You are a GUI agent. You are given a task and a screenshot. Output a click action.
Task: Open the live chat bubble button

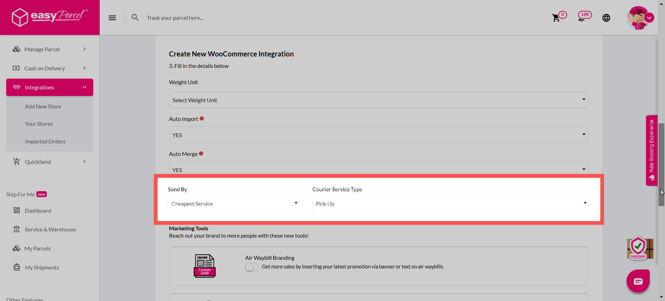coord(638,281)
